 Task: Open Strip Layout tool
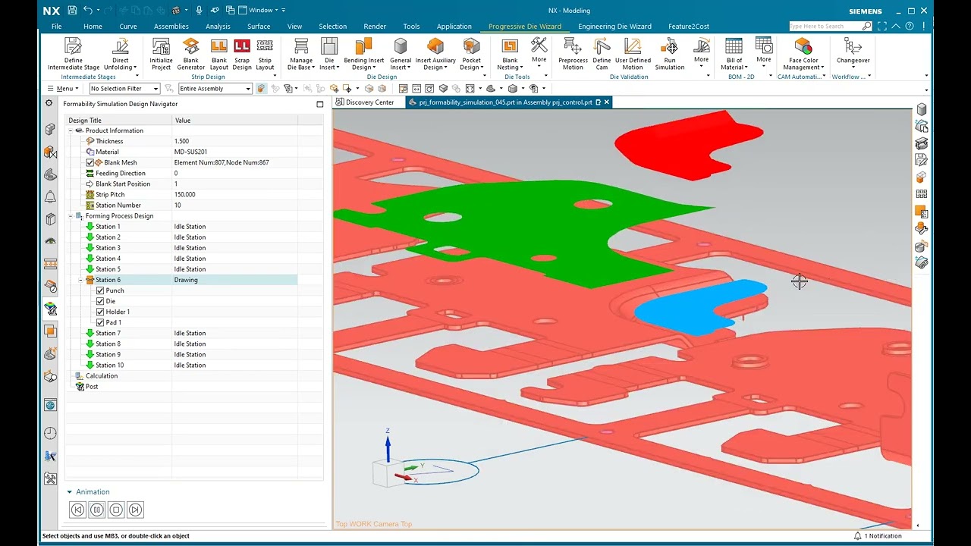(265, 54)
